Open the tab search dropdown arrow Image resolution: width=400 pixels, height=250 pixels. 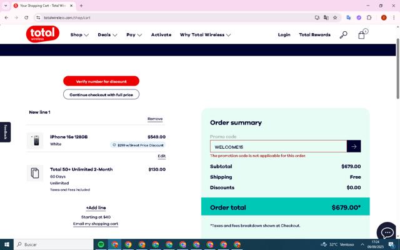[x=6, y=6]
